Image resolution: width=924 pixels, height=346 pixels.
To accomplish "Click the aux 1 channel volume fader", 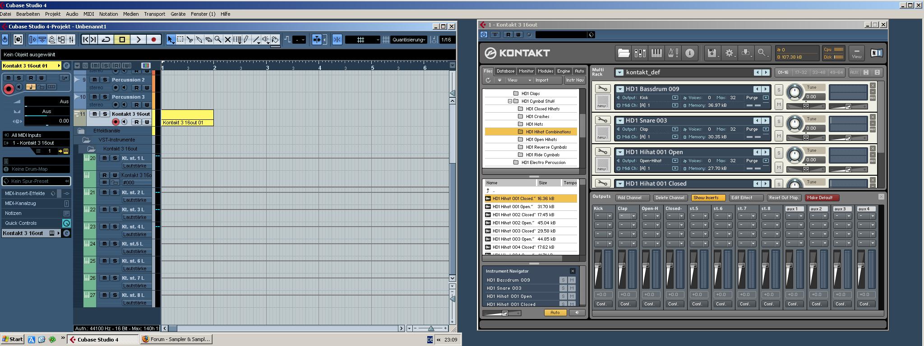I will click(789, 265).
